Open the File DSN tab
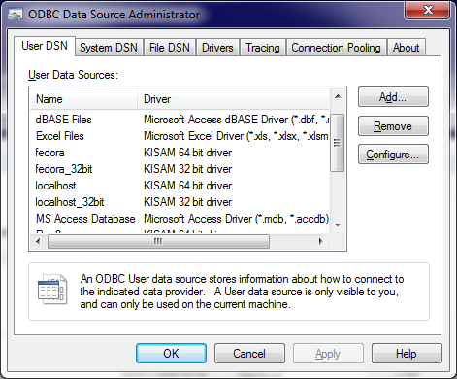 click(x=170, y=48)
